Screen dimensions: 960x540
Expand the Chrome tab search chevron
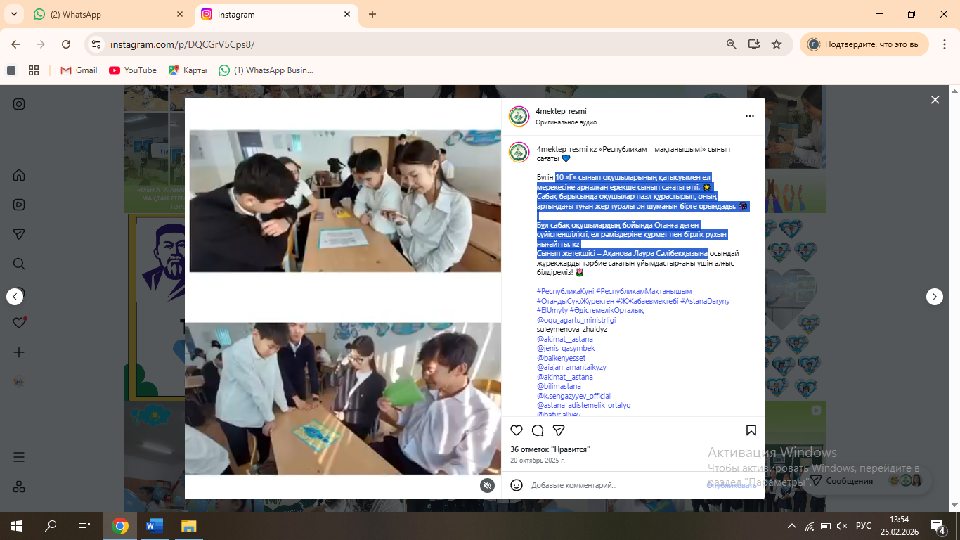click(13, 14)
